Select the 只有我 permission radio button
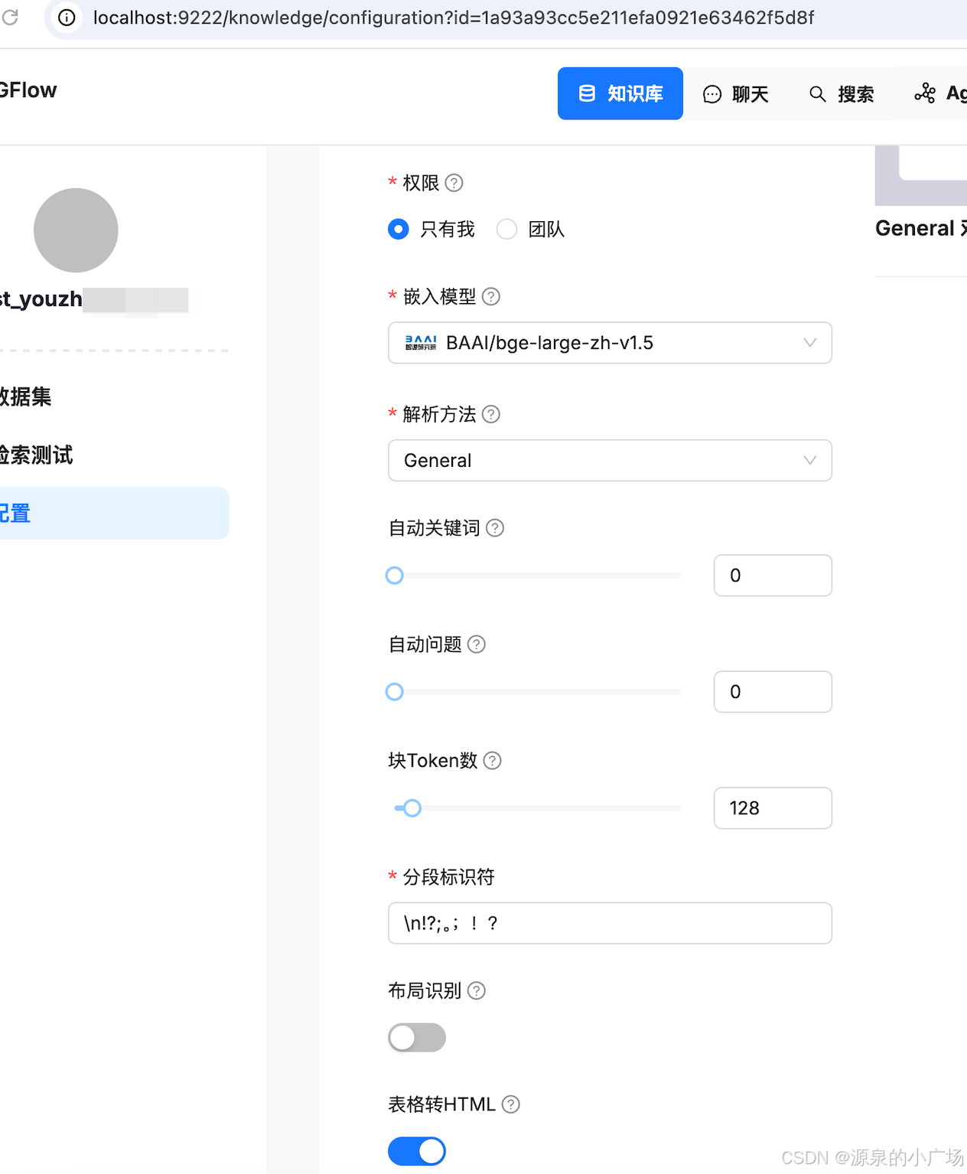 click(399, 229)
